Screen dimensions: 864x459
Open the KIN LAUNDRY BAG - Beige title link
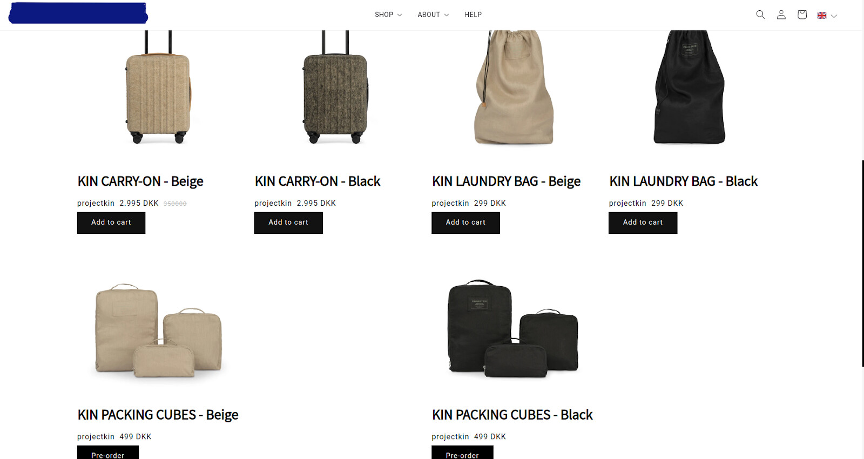506,181
